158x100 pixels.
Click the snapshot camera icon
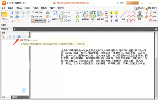[48, 13]
